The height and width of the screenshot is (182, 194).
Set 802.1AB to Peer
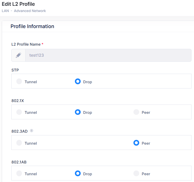136,173
